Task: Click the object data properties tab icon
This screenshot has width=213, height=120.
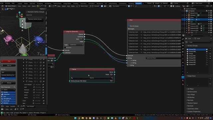Action: pos(183,77)
